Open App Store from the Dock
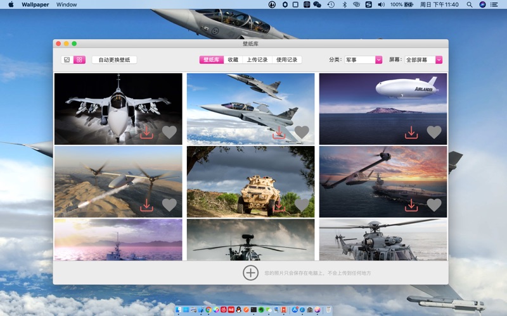The image size is (507, 316). (295, 310)
